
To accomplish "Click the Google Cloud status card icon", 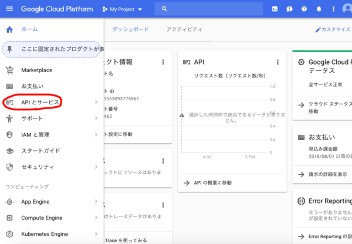I will [301, 62].
